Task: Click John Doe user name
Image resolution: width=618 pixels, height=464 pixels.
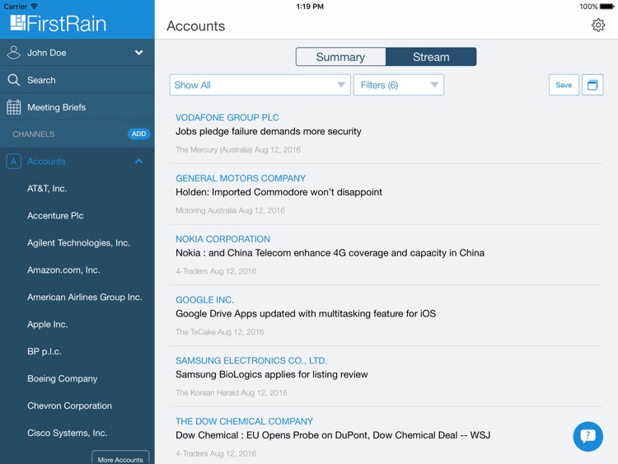Action: click(x=46, y=53)
